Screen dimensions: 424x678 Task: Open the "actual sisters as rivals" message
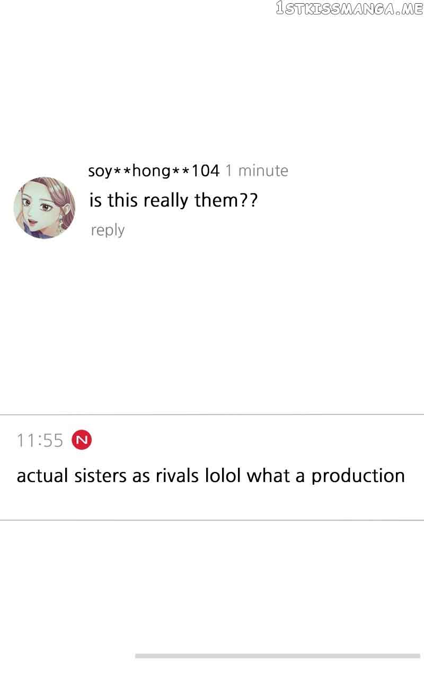[210, 476]
